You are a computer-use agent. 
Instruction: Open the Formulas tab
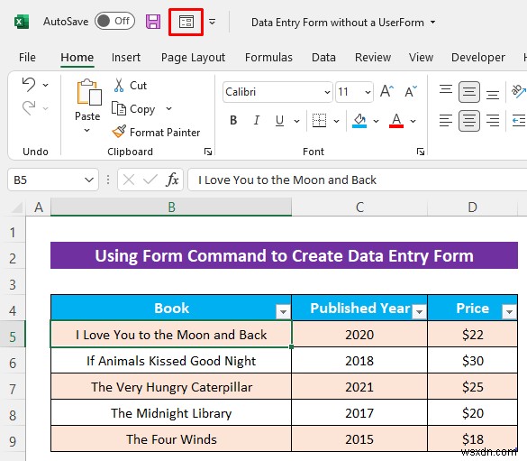pyautogui.click(x=268, y=57)
